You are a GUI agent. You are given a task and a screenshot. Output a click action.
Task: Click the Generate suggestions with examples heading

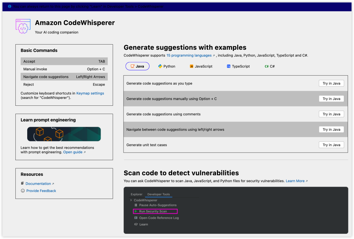[185, 47]
